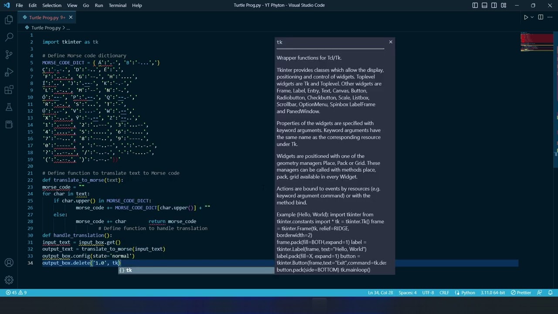The image size is (558, 314).
Task: Jump using the code minimap
Action: coord(537,42)
